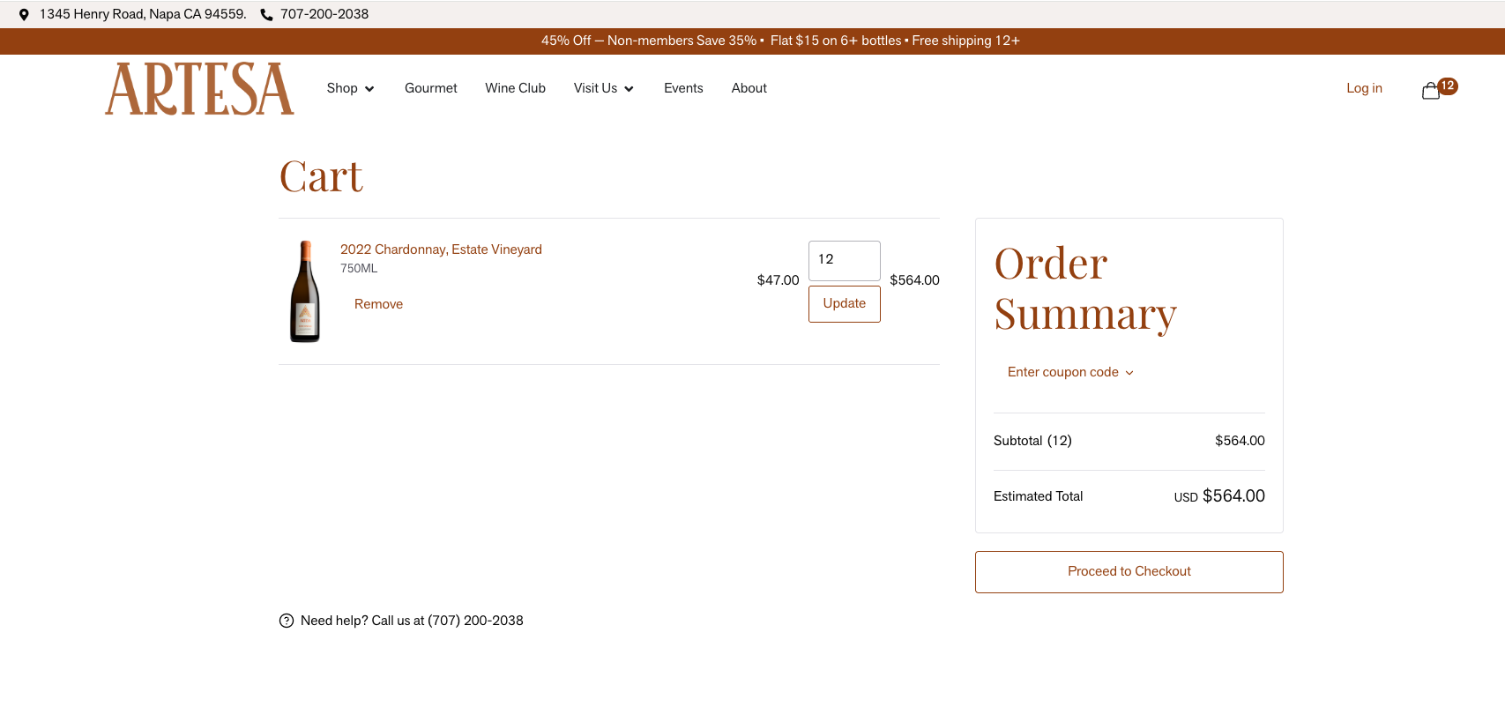1505x707 pixels.
Task: Click the Log in link
Action: 1364,88
